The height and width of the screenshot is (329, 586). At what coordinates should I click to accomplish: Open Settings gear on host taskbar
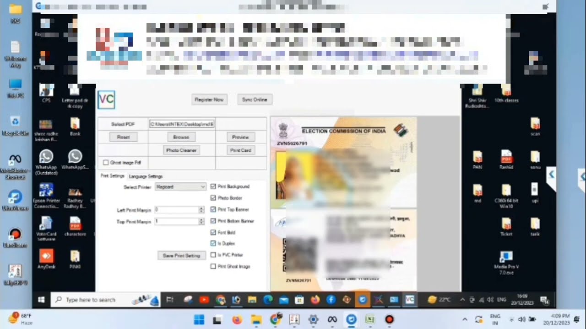coord(313,319)
